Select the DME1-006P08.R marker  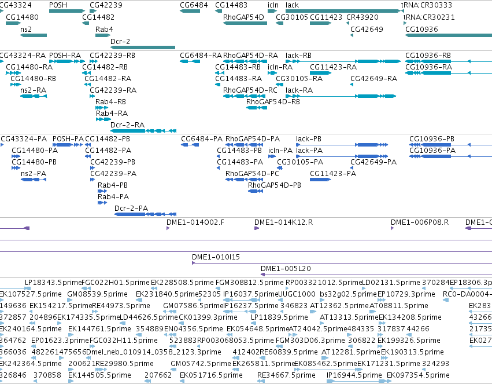392,228
